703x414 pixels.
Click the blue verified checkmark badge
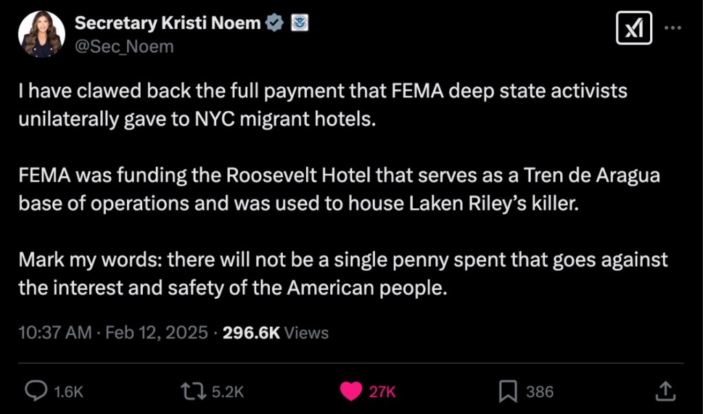[x=274, y=23]
